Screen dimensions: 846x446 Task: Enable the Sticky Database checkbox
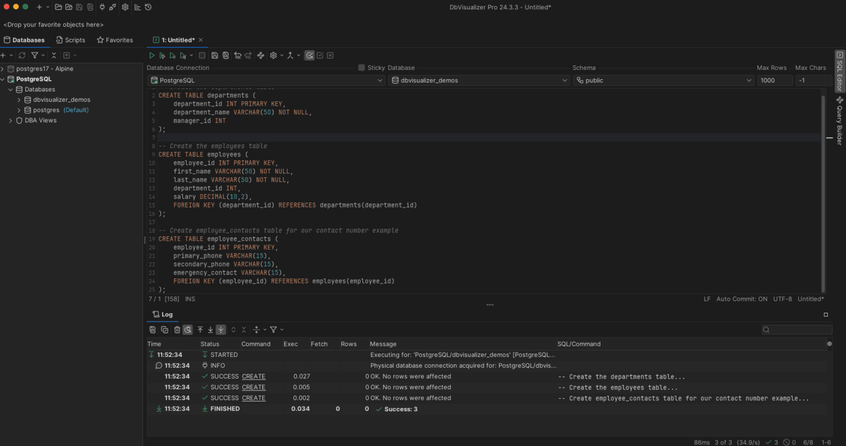[362, 68]
